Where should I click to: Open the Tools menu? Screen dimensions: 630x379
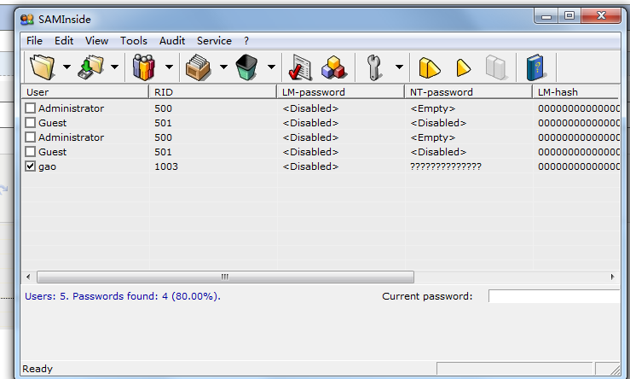click(x=134, y=41)
